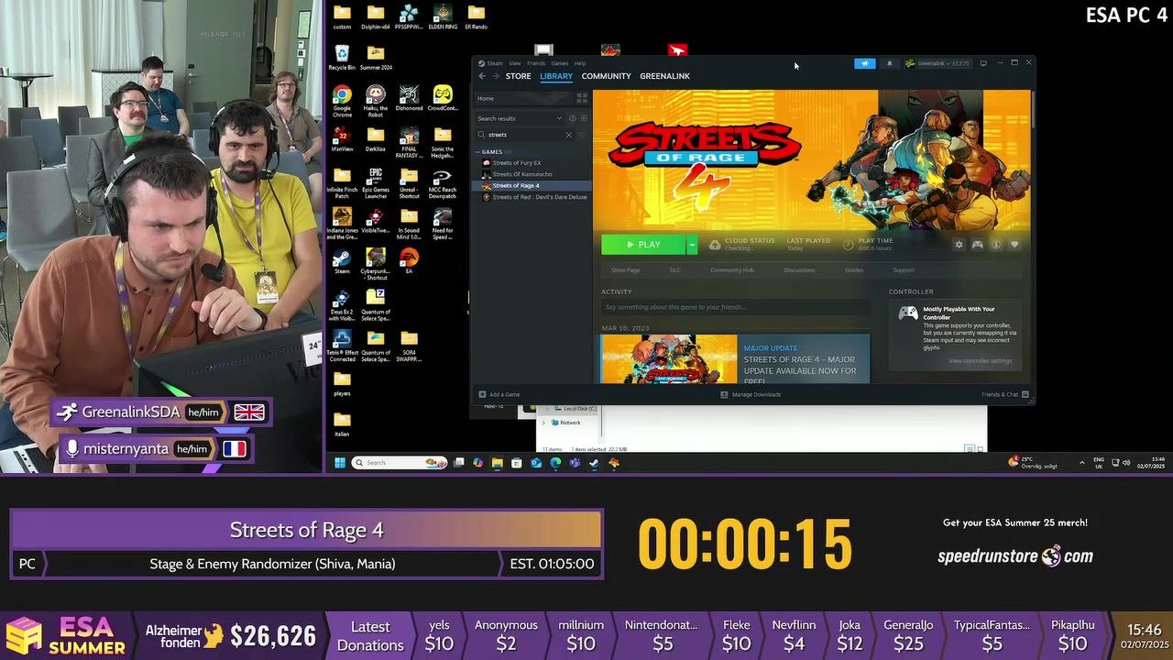Open Steam notifications bell
Viewport: 1173px width, 660px height.
889,63
